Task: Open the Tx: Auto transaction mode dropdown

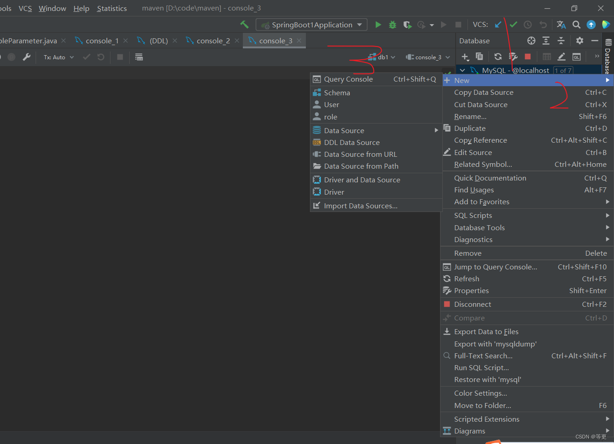Action: pos(59,57)
